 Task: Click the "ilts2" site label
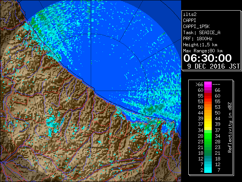pos(190,14)
